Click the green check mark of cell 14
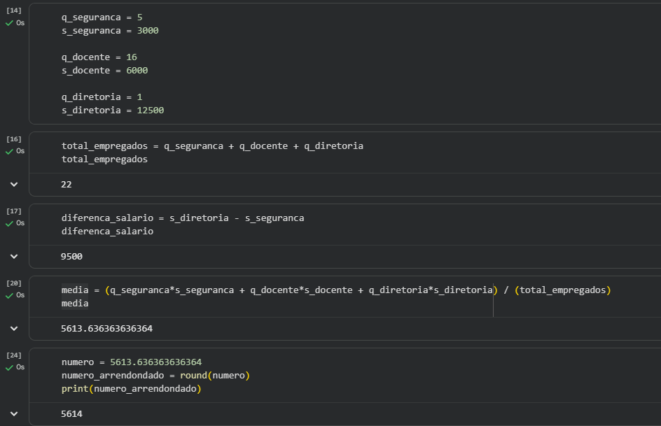This screenshot has height=426, width=661. (9, 23)
